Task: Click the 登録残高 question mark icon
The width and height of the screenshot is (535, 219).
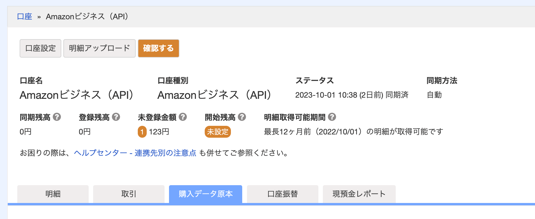Action: click(x=116, y=117)
